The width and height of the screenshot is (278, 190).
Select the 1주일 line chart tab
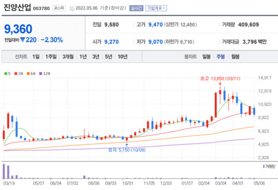pos(51,57)
